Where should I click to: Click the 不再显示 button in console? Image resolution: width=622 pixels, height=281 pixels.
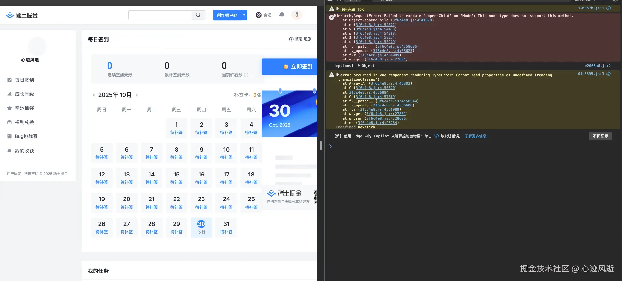[600, 136]
